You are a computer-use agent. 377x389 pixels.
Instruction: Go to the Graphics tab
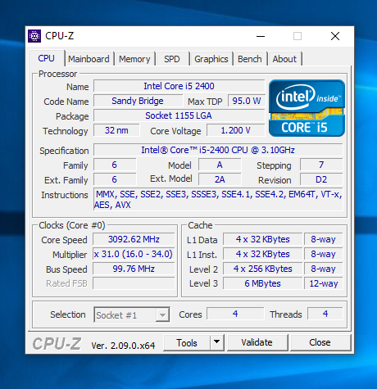click(211, 59)
